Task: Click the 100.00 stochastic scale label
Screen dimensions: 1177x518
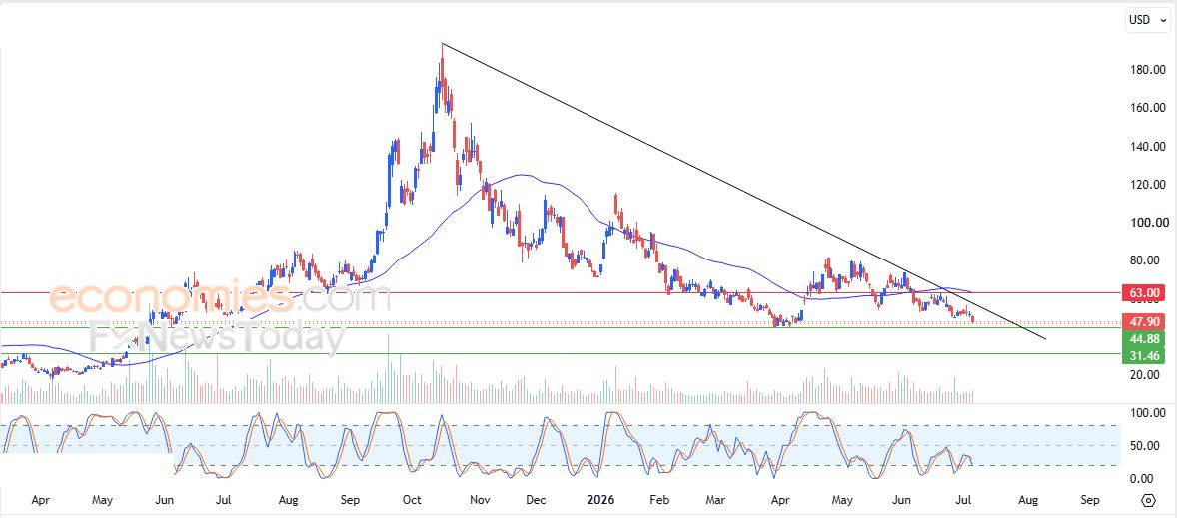Action: click(x=1148, y=413)
